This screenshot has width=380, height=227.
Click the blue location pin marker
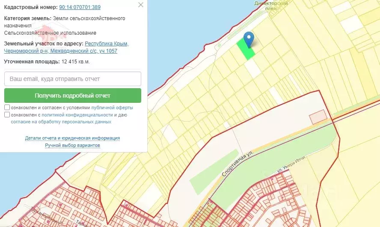pyautogui.click(x=248, y=39)
